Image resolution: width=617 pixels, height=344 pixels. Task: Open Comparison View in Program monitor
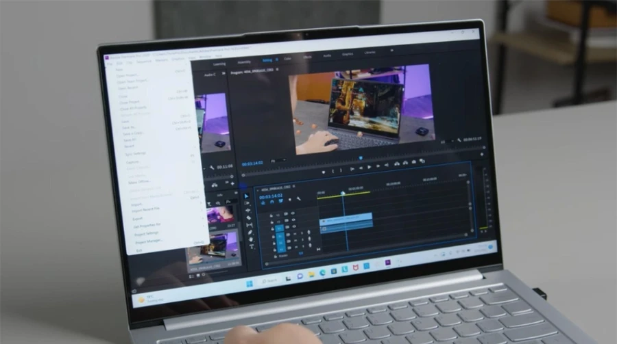[422, 161]
